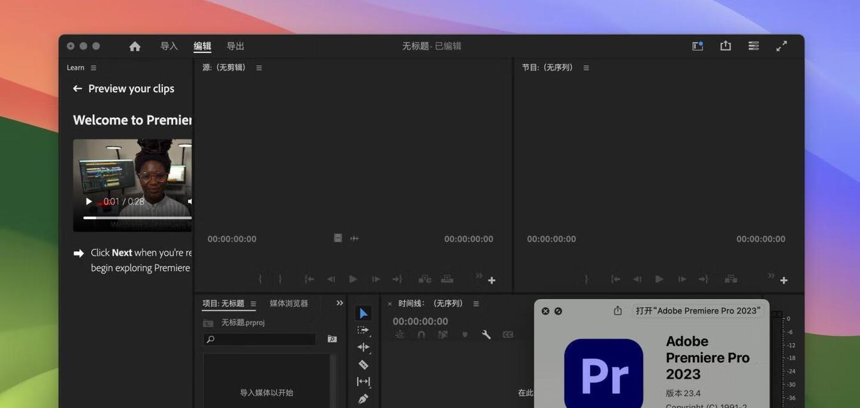The image size is (860, 408).
Task: Open the Program panel menu
Action: (586, 68)
